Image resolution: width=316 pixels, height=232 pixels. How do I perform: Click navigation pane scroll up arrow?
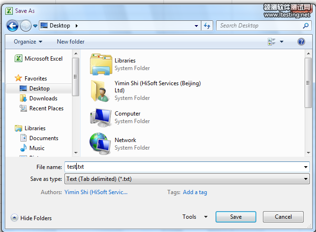click(76, 54)
